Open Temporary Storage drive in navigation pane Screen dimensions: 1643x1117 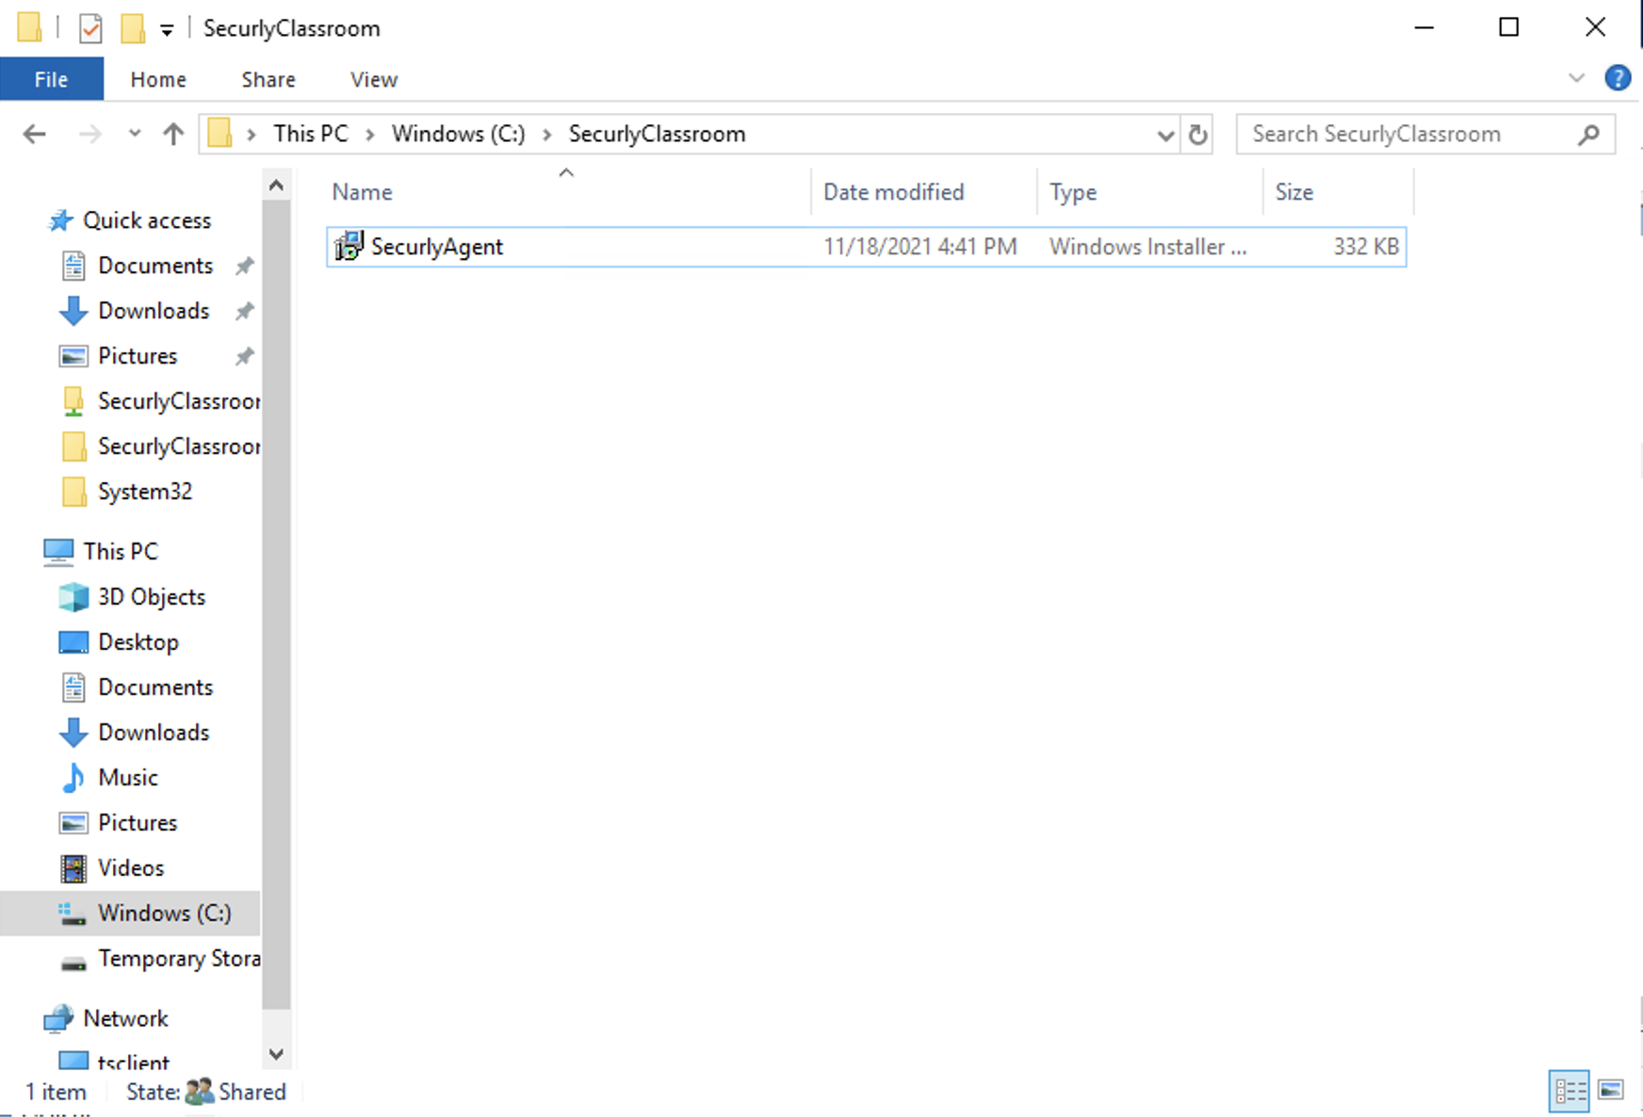[x=179, y=959]
